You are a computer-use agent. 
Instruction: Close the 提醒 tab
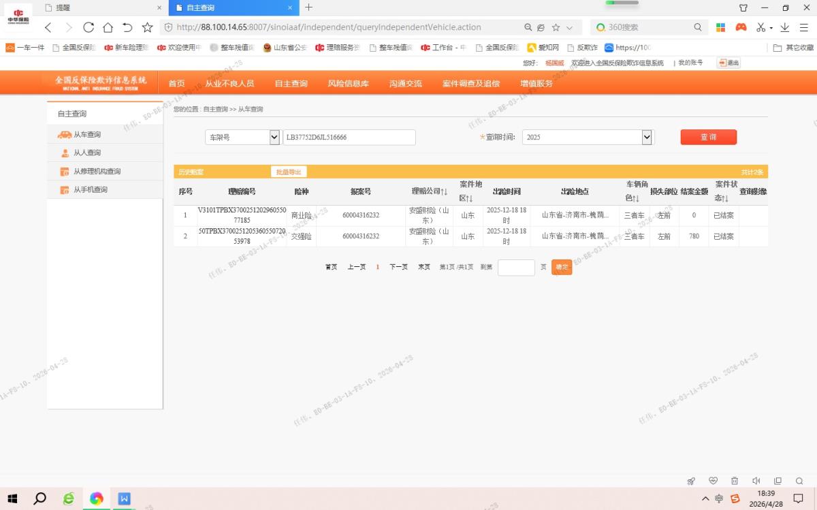pos(159,7)
